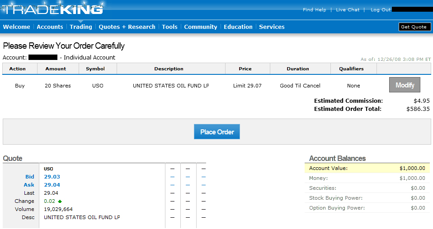Click the Quote section heading
Image resolution: width=433 pixels, height=229 pixels.
click(13, 159)
